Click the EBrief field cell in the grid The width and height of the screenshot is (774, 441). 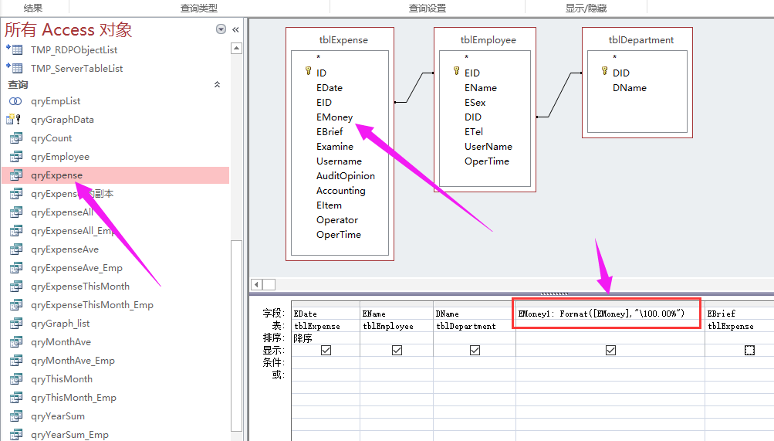pyautogui.click(x=739, y=314)
